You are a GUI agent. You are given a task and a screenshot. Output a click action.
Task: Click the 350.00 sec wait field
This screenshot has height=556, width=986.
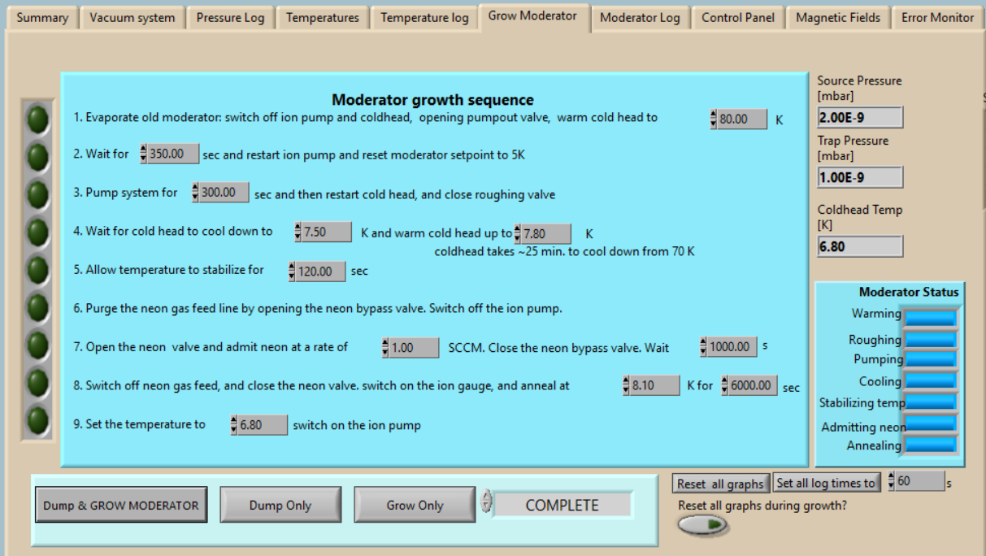coord(173,154)
